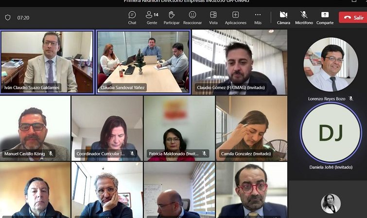Toggle the Cámara on or off
This screenshot has height=218, width=367.
283,18
